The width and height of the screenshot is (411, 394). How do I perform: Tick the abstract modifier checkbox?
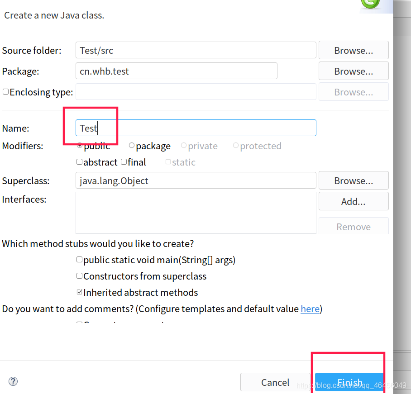click(79, 162)
